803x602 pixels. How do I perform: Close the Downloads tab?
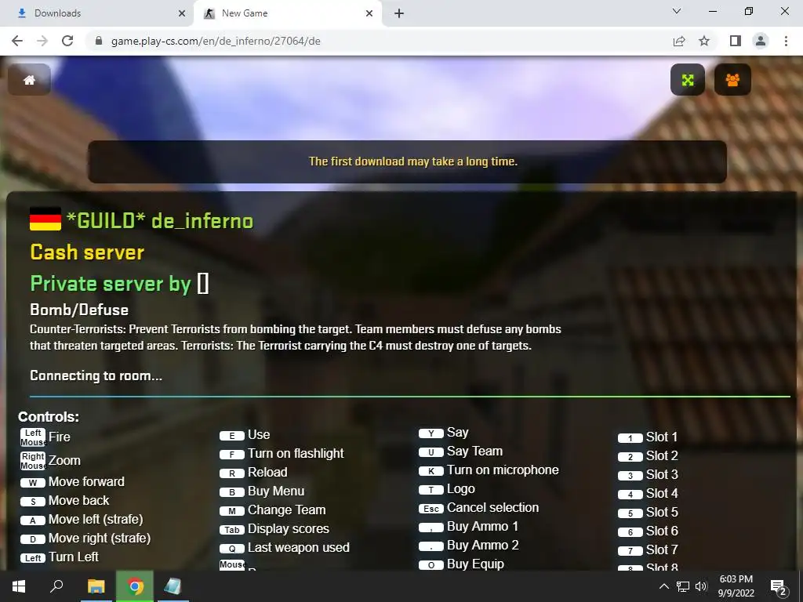tap(182, 13)
